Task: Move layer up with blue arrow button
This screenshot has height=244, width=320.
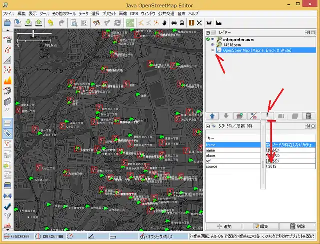Action: point(212,116)
